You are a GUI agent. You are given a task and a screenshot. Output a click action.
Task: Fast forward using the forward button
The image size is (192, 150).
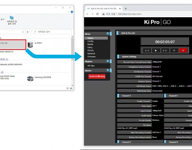coord(165,51)
